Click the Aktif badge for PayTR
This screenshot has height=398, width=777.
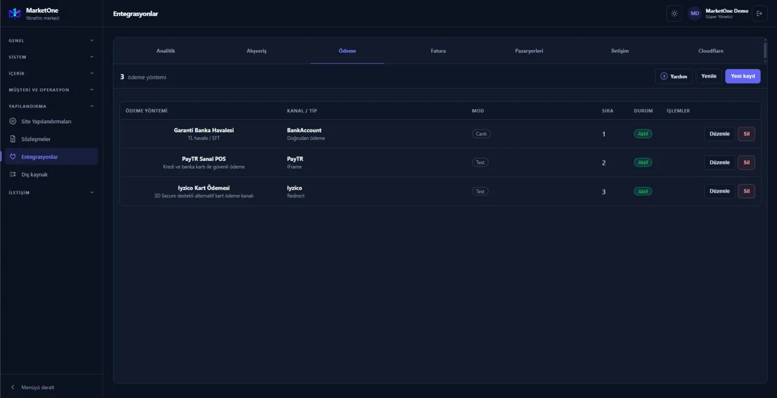(x=643, y=162)
